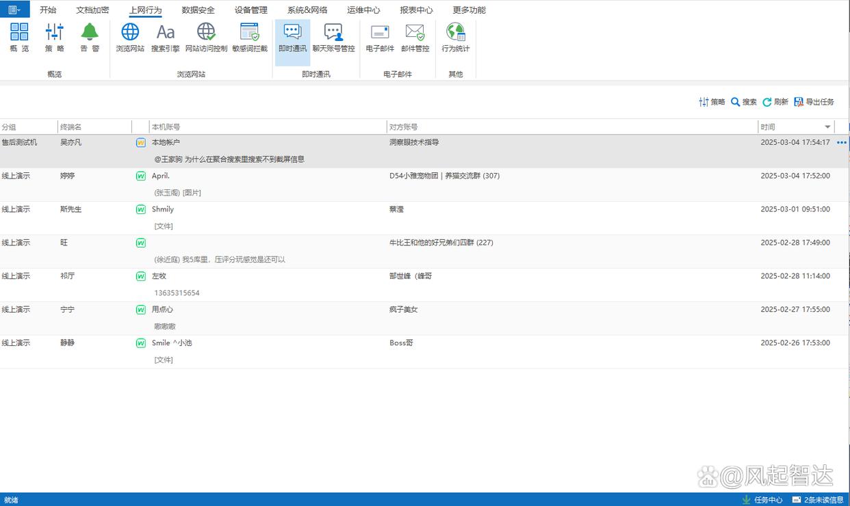Open 敏感词拦截 sensitive word blocking

250,38
